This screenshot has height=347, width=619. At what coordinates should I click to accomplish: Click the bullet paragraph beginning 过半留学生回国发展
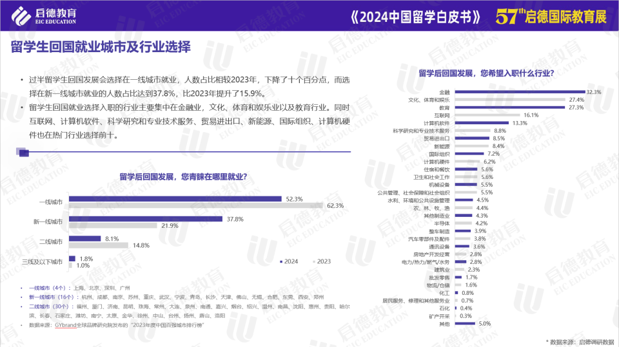(x=189, y=87)
